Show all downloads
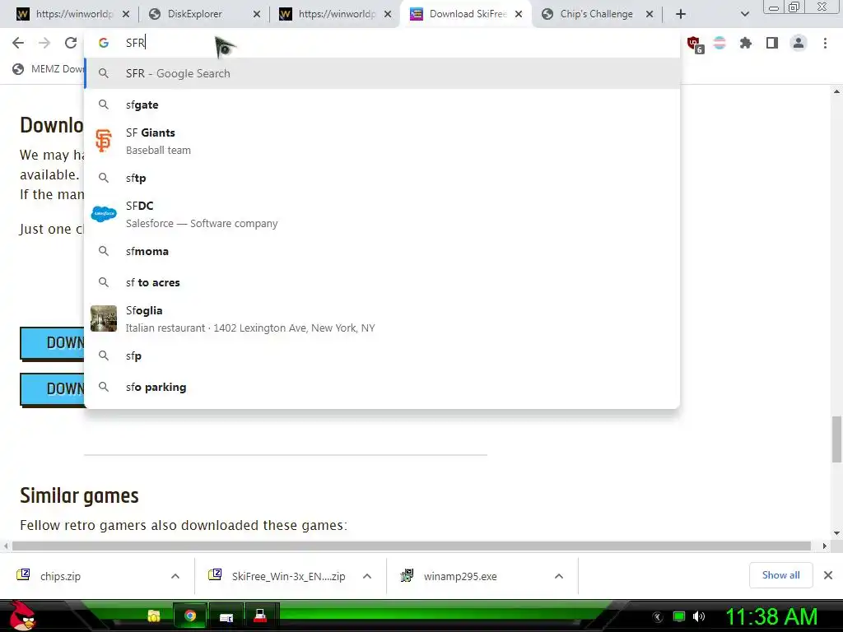 780,575
